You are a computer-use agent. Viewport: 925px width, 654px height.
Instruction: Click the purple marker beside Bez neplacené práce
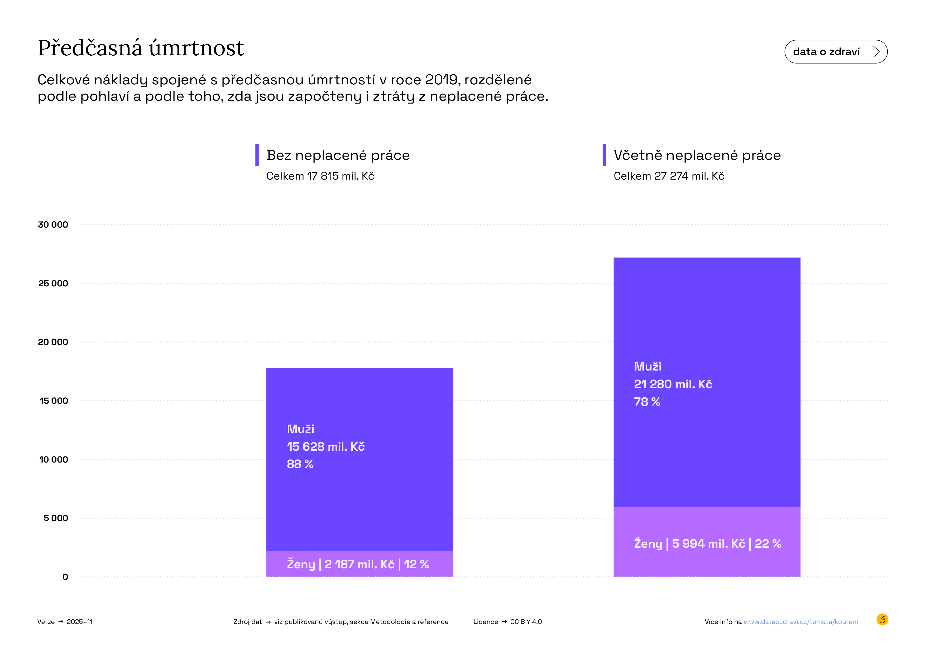(x=257, y=155)
